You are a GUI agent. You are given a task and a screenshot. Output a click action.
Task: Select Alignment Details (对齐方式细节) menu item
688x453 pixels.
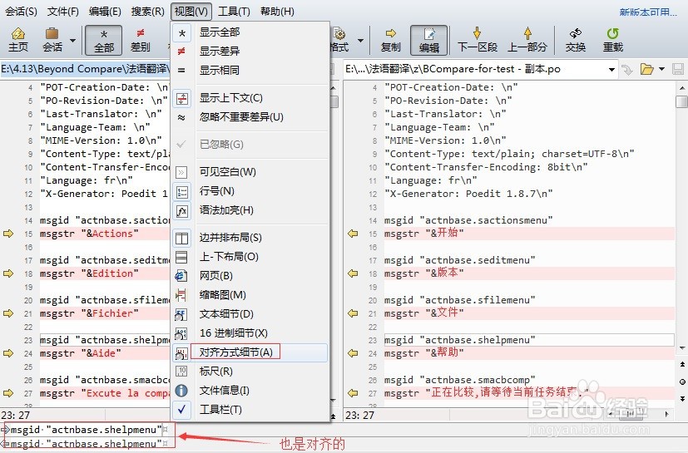tap(250, 352)
